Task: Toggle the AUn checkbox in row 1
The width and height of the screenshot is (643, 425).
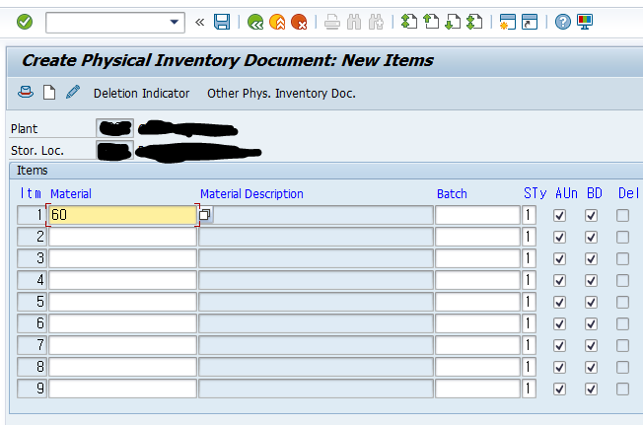Action: [559, 216]
